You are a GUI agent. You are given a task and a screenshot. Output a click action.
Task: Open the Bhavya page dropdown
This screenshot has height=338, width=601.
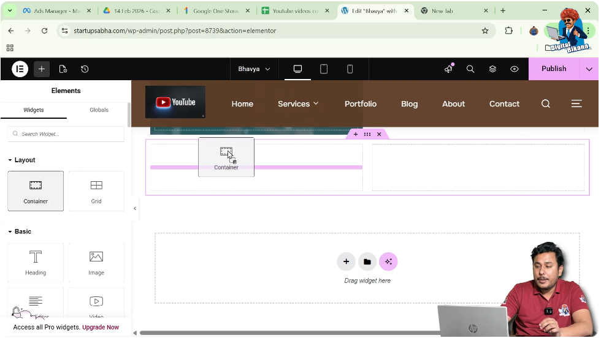pos(254,69)
